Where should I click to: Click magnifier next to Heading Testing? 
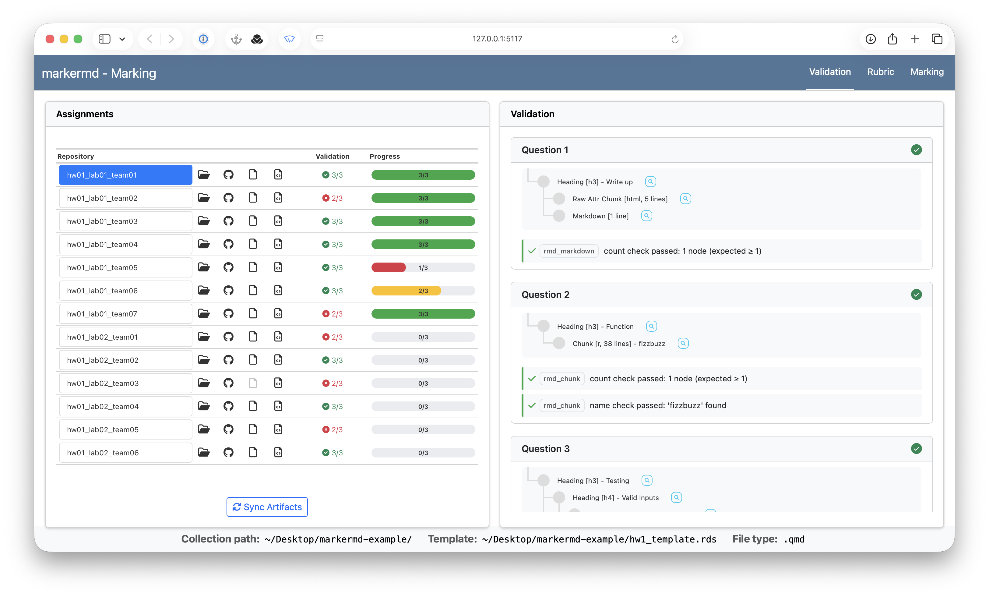tap(647, 480)
